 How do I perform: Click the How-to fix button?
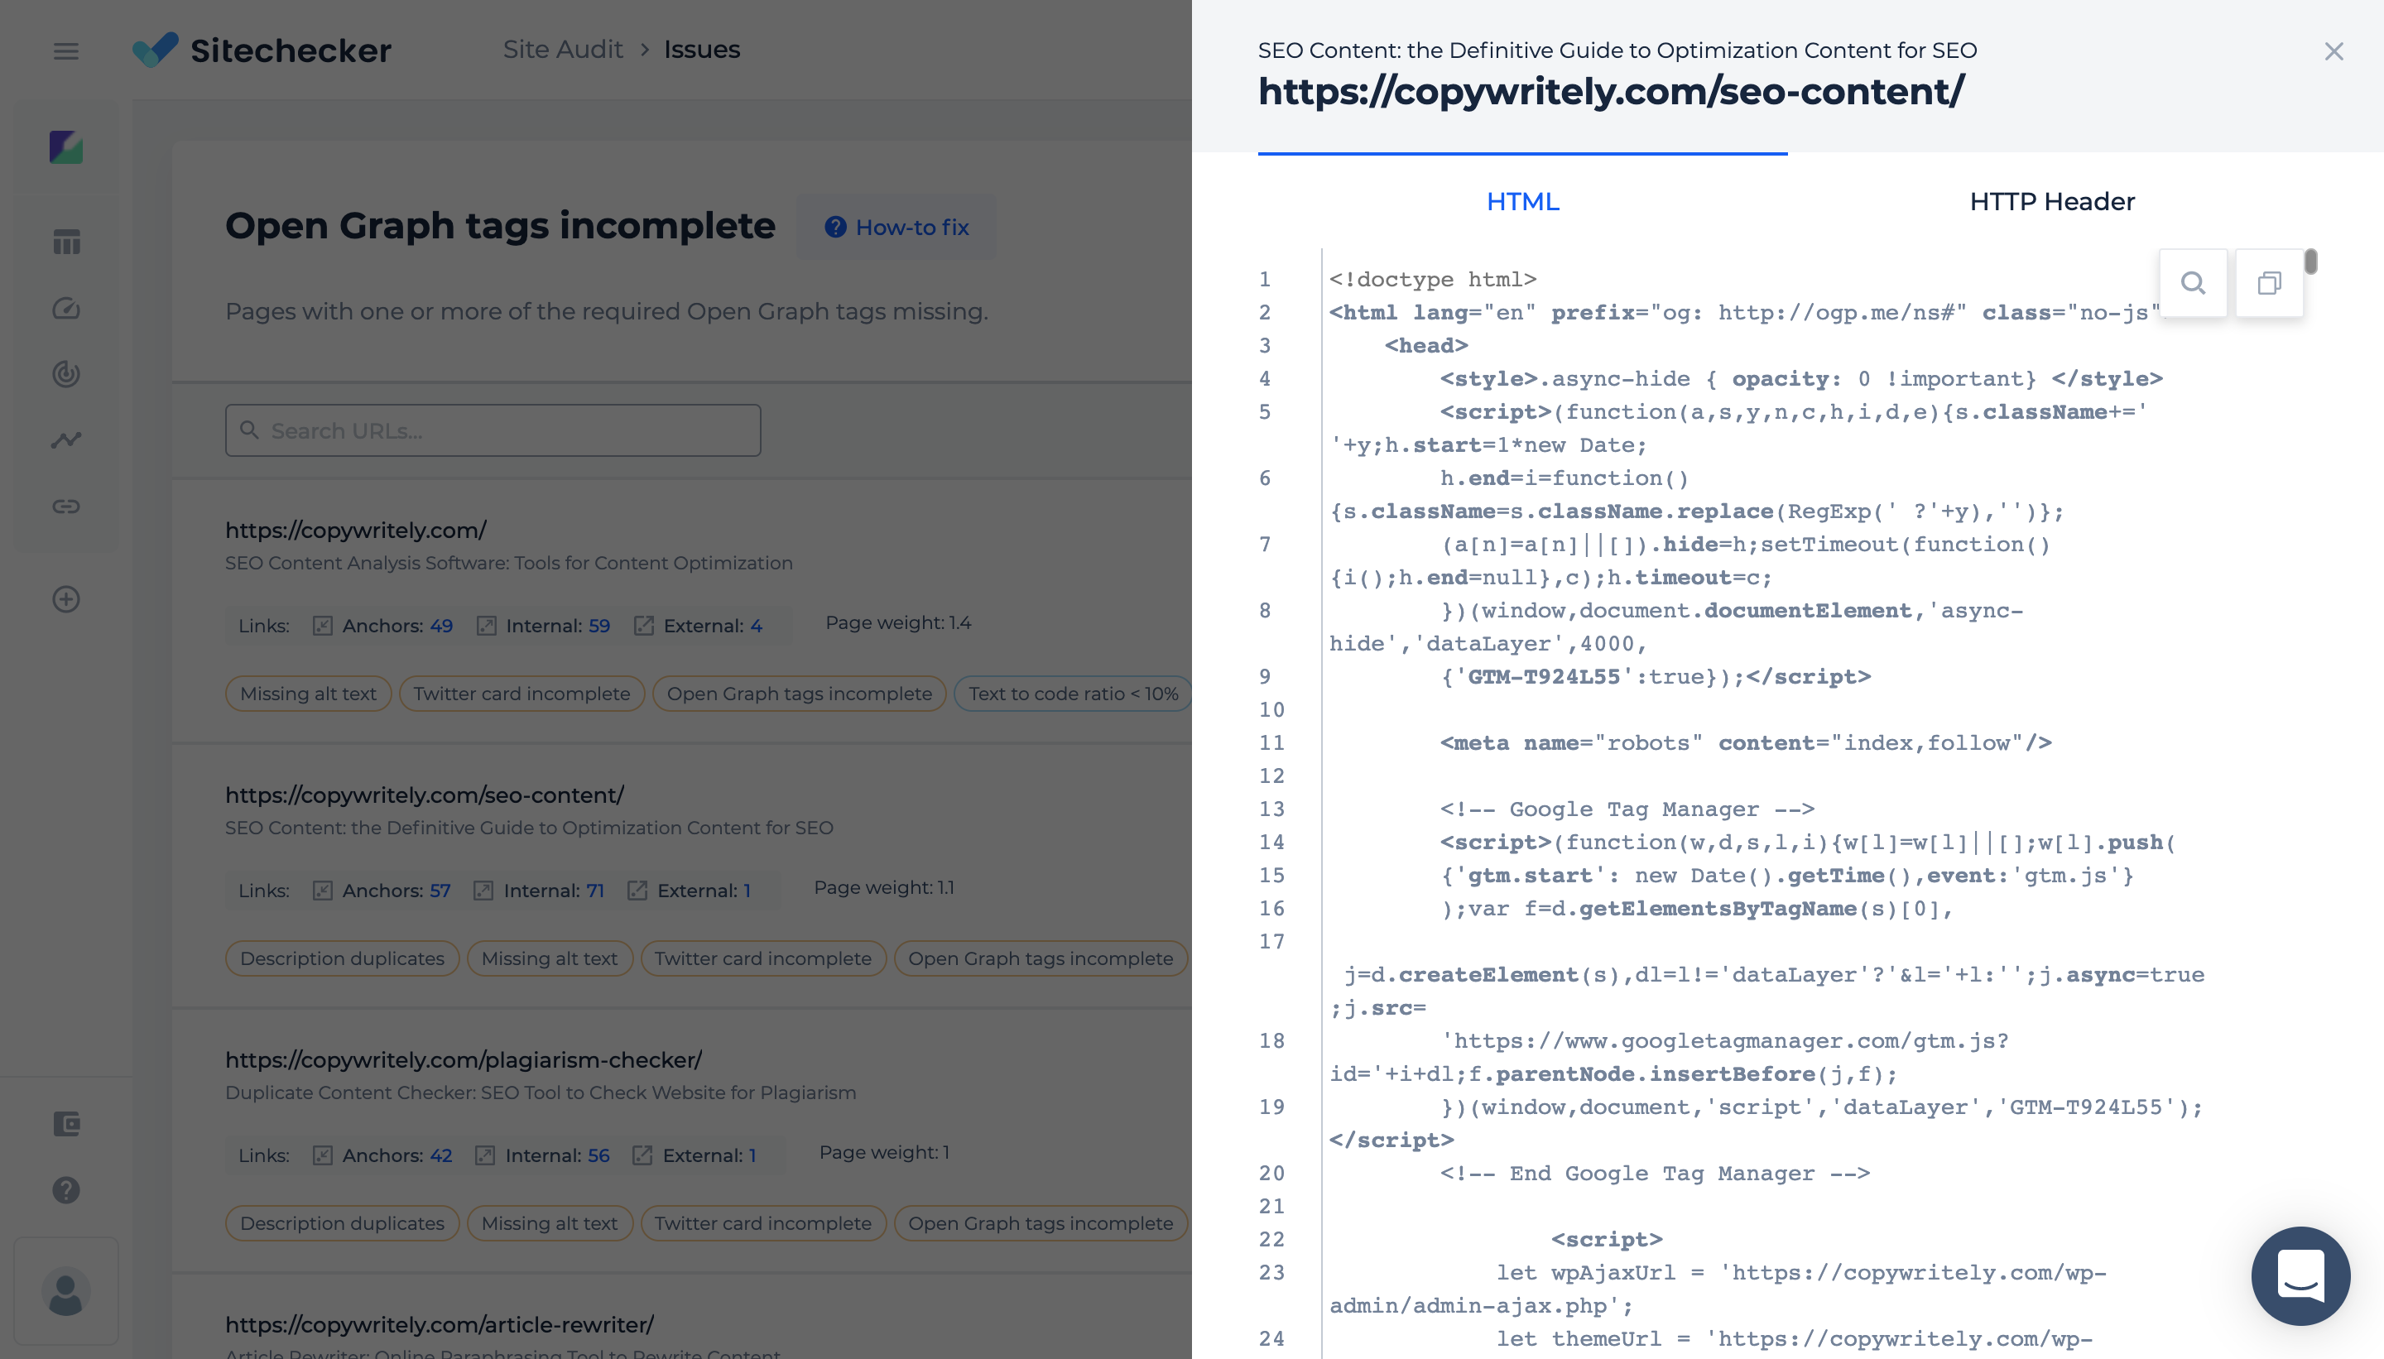[896, 227]
